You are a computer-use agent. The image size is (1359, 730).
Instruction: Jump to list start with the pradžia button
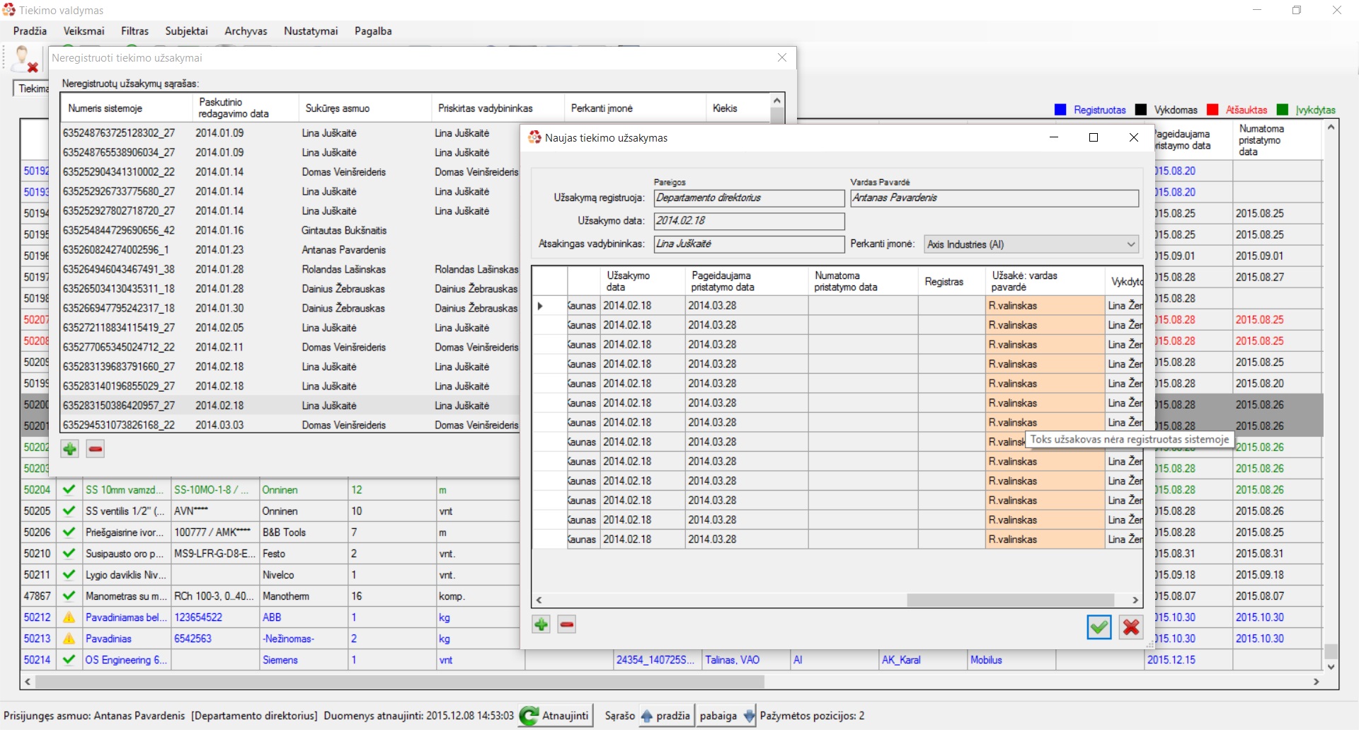[x=665, y=716]
